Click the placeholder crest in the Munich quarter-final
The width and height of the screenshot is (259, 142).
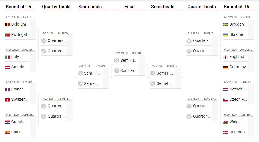[43, 41]
